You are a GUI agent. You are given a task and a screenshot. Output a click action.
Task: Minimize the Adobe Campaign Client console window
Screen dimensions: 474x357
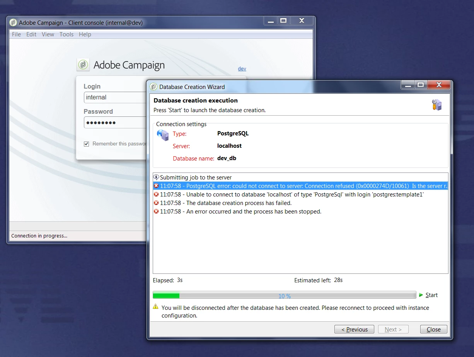pos(271,21)
